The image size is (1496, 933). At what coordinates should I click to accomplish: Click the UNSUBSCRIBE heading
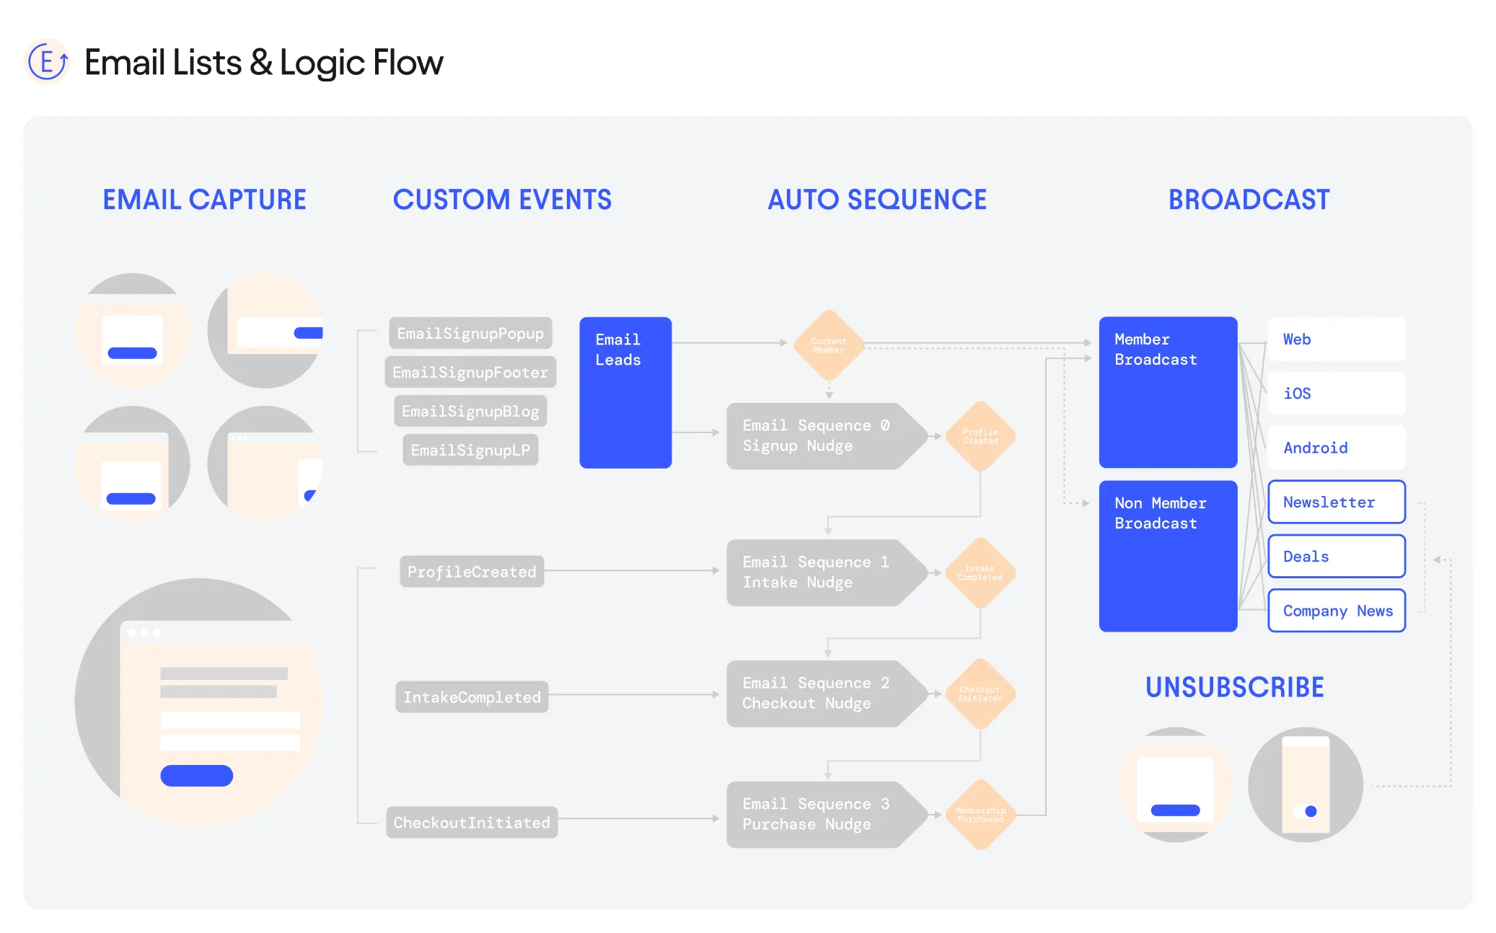coord(1235,687)
